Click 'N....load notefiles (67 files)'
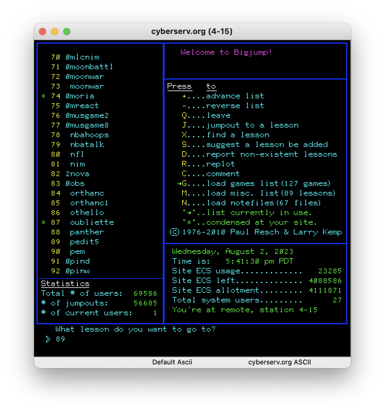The image size is (385, 413). coord(251,203)
